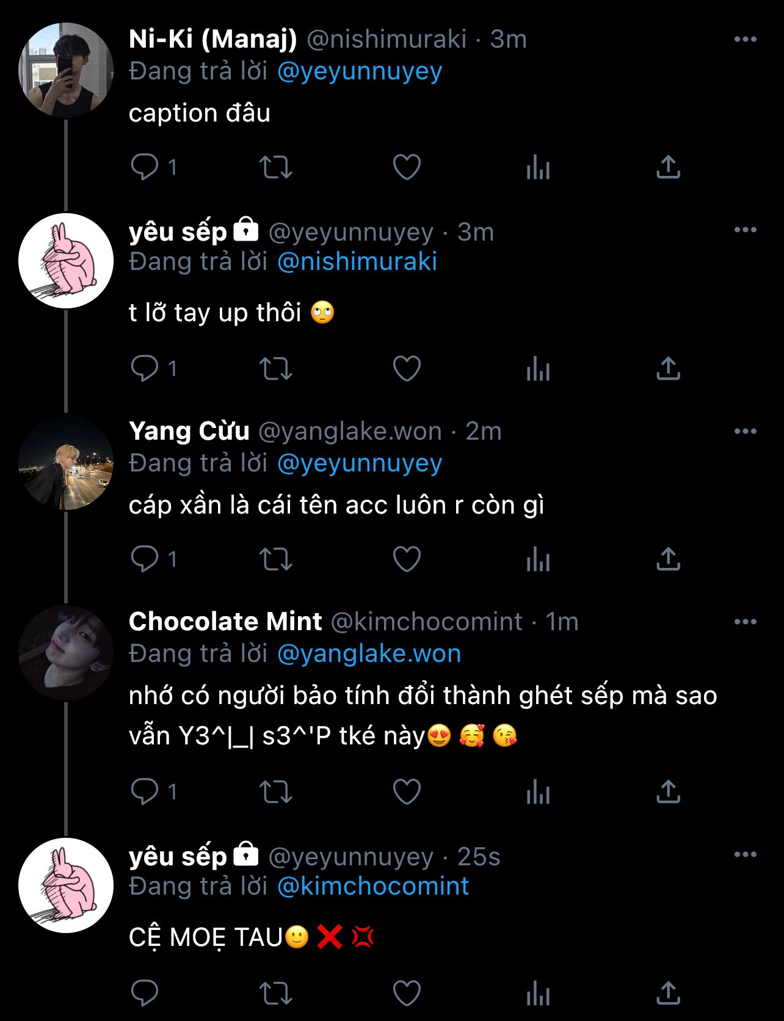Like Yang Cừu's "cáp xần" tweet
Image resolution: width=784 pixels, height=1021 pixels.
pyautogui.click(x=407, y=559)
